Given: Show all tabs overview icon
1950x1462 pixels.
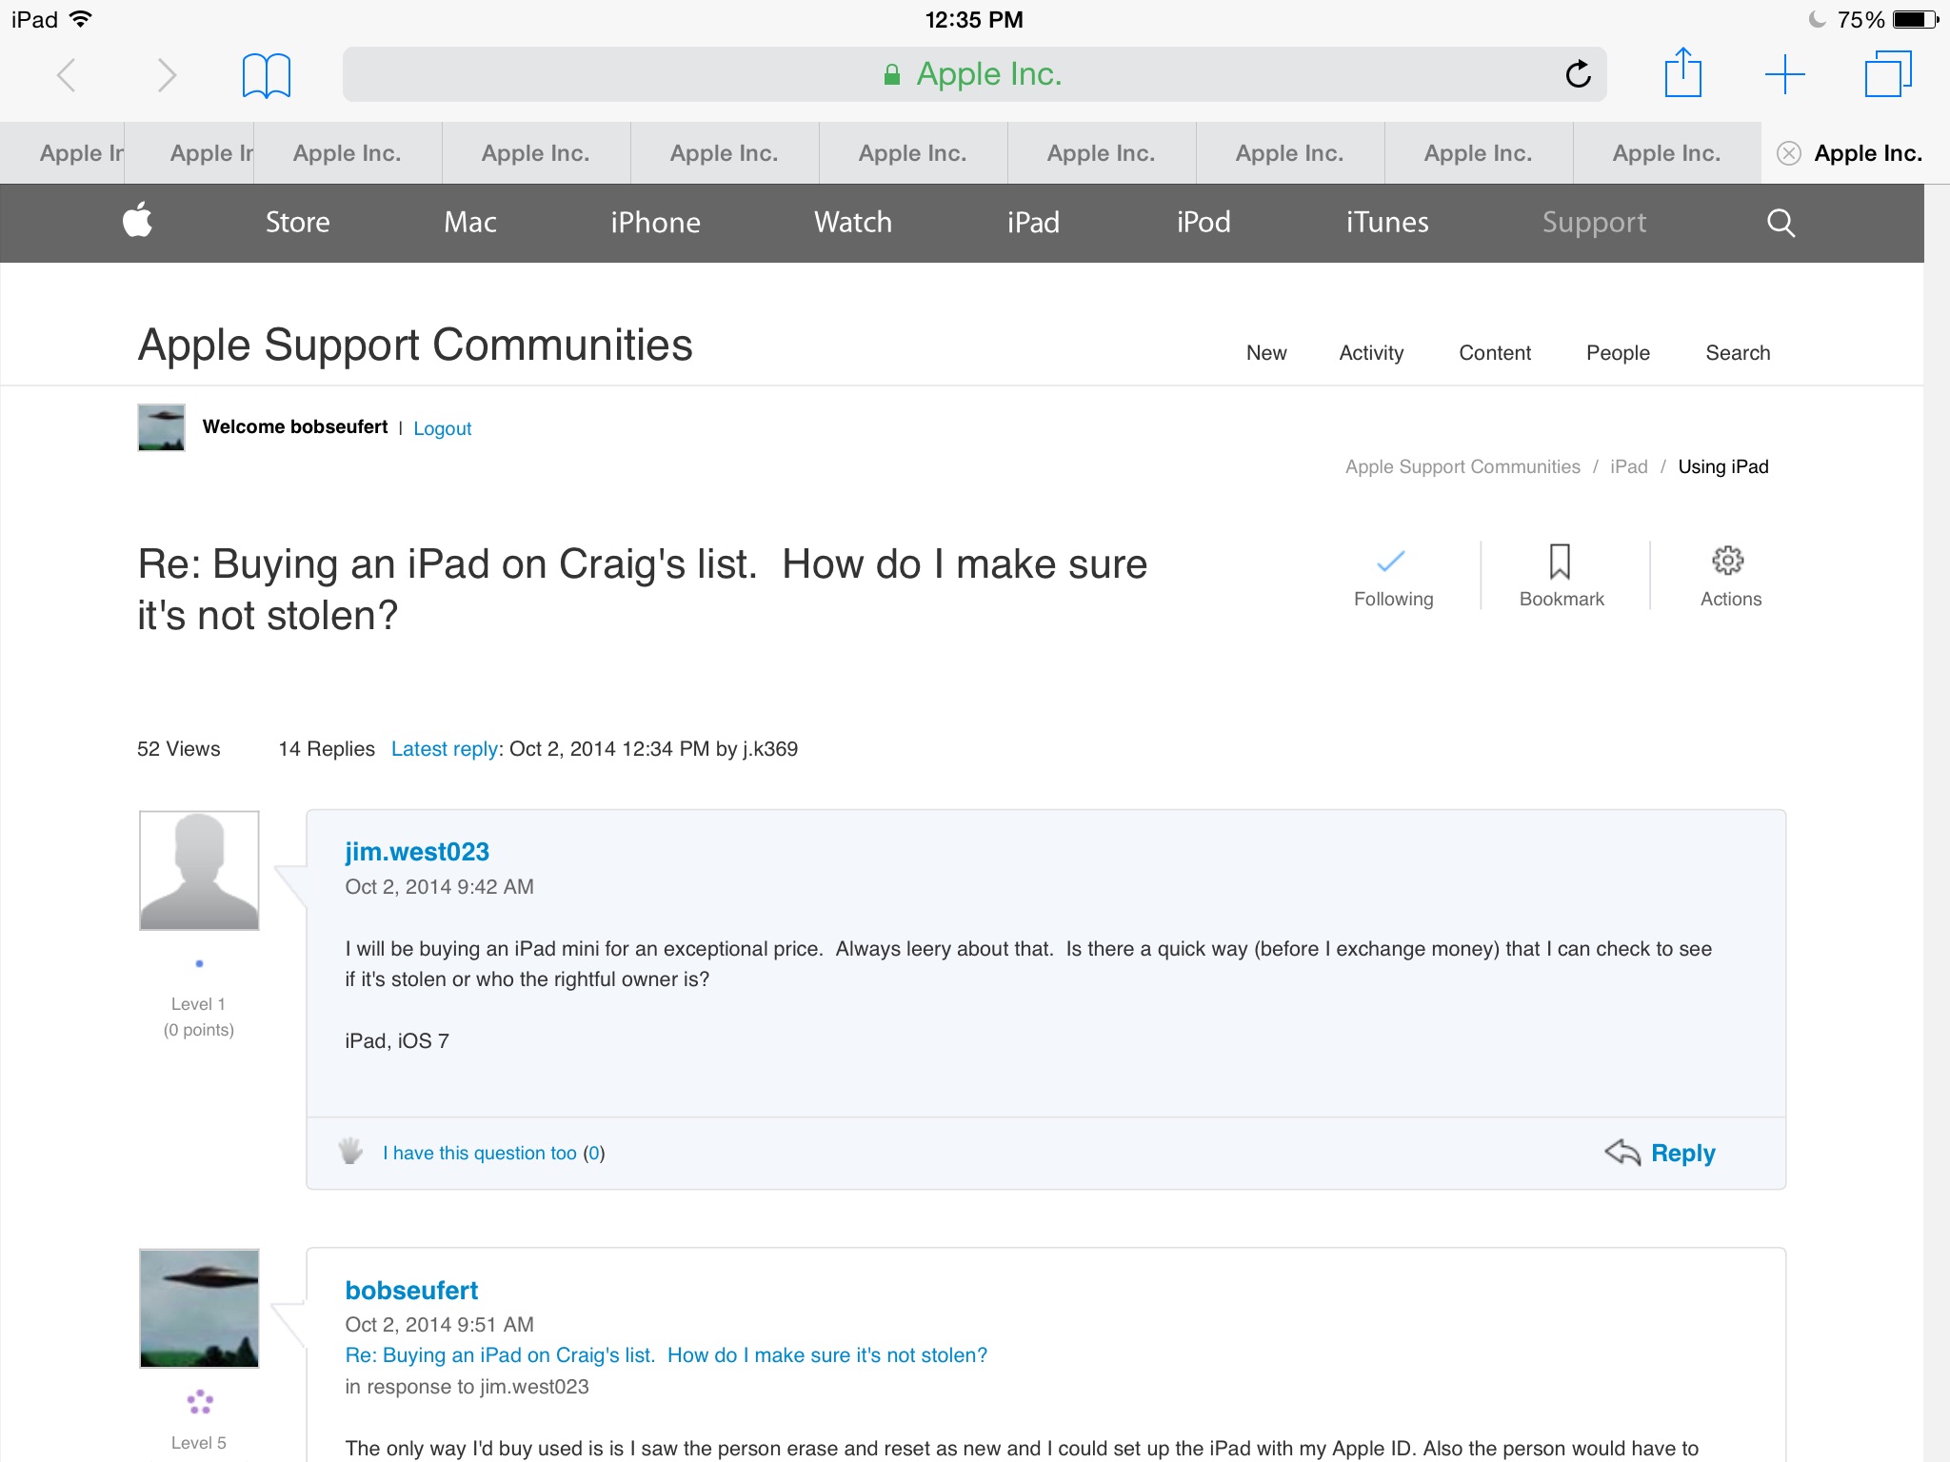Looking at the screenshot, I should click(x=1887, y=74).
